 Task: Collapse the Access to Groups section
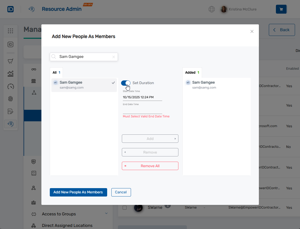point(106,213)
